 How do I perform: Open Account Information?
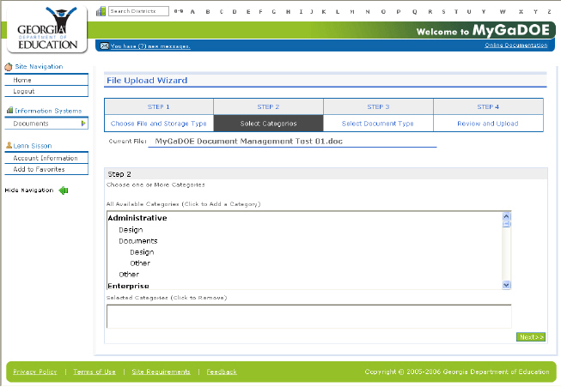[x=46, y=158]
